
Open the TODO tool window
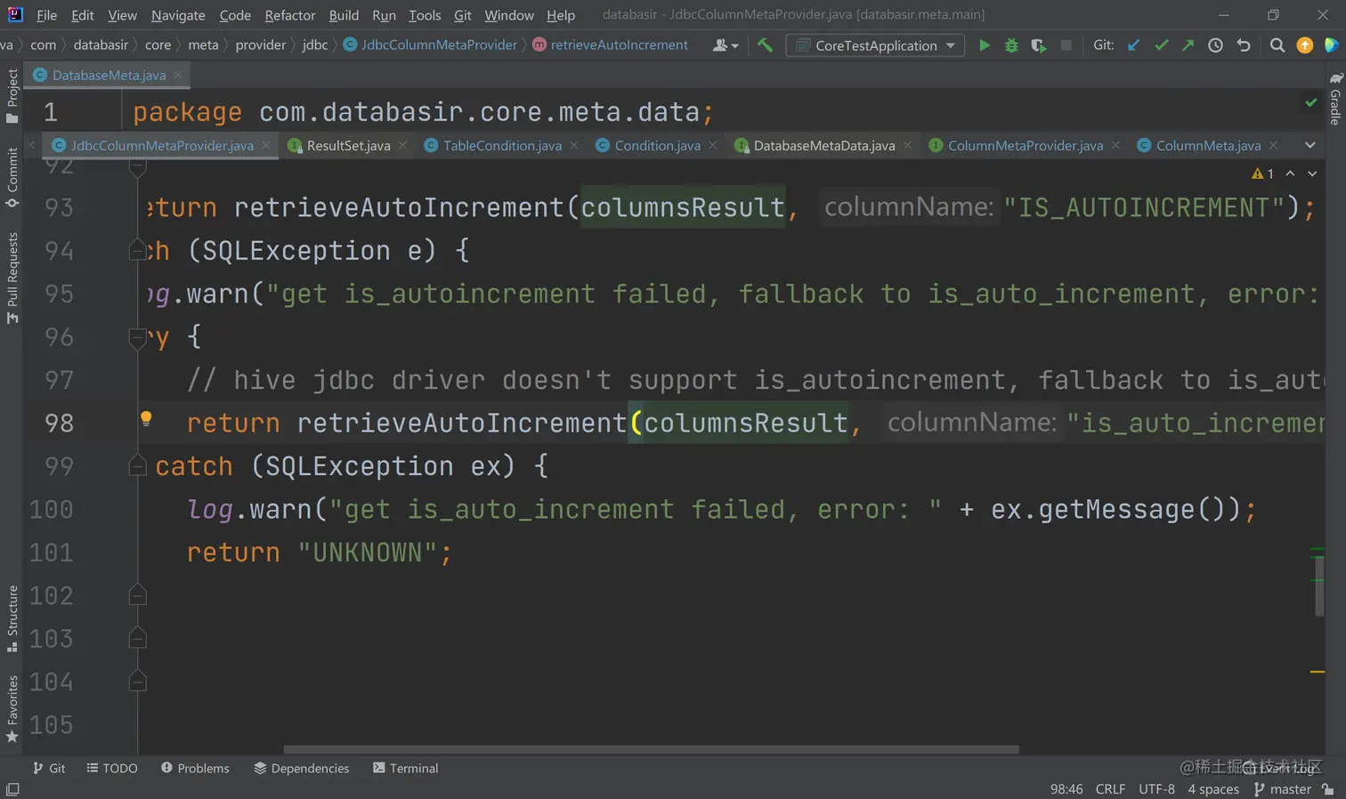coord(112,768)
